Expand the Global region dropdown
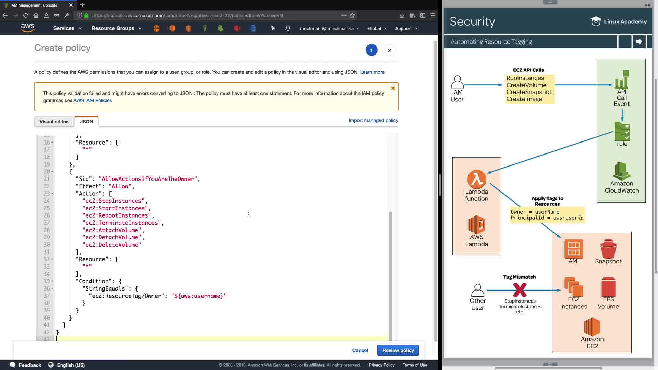 pos(377,29)
